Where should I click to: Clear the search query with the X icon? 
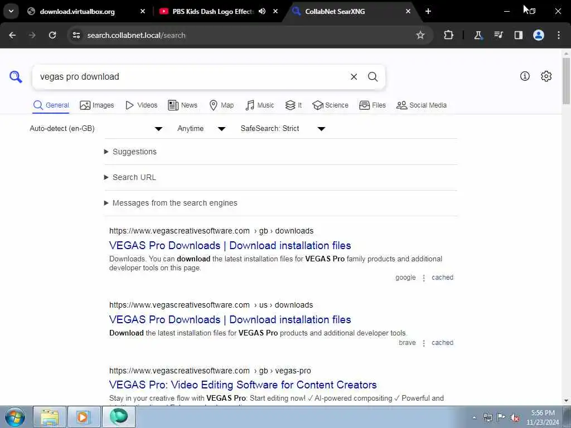point(354,77)
